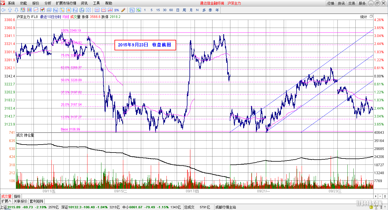Select the 60-minute period
The image size is (388, 210).
[x=171, y=10]
